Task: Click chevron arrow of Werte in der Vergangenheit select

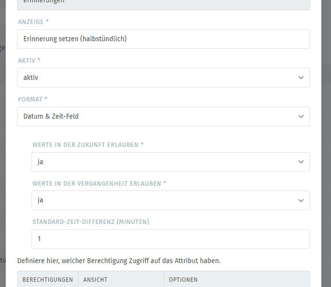Action: [301, 200]
